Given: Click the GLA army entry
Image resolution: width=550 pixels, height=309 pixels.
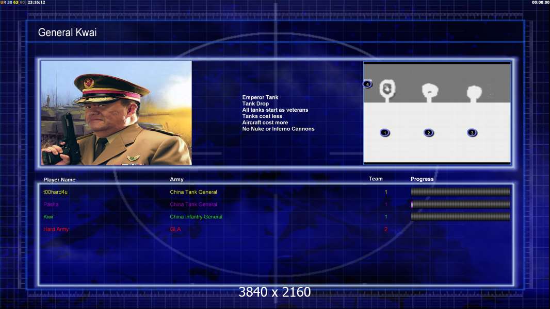Looking at the screenshot, I should (x=175, y=229).
